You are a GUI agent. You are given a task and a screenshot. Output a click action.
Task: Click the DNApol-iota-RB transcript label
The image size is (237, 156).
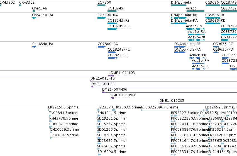(184, 15)
